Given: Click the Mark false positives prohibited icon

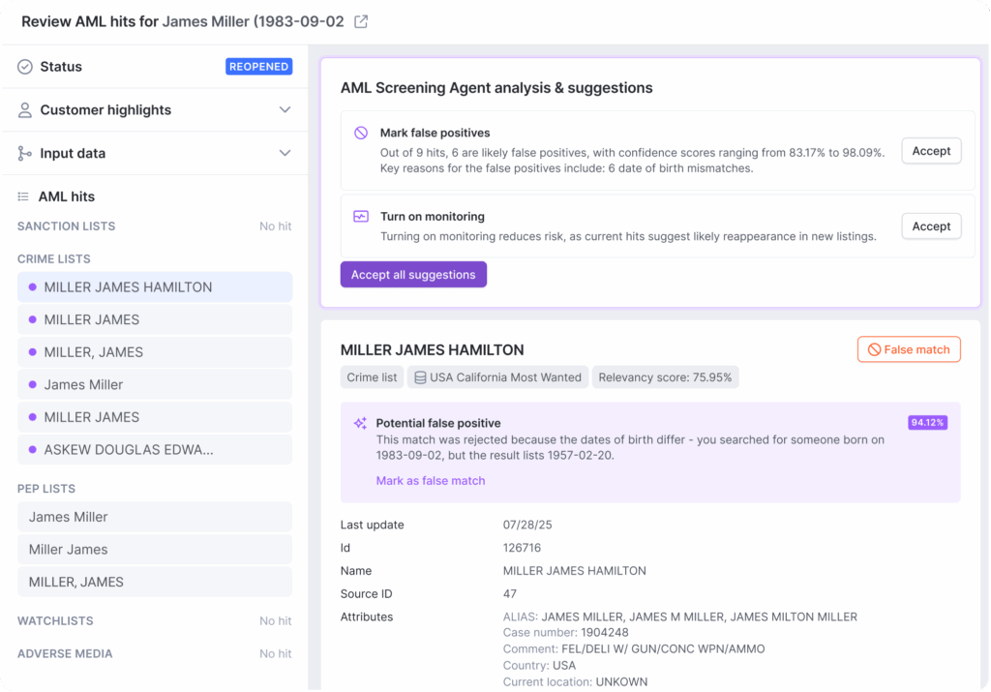Looking at the screenshot, I should [x=361, y=133].
